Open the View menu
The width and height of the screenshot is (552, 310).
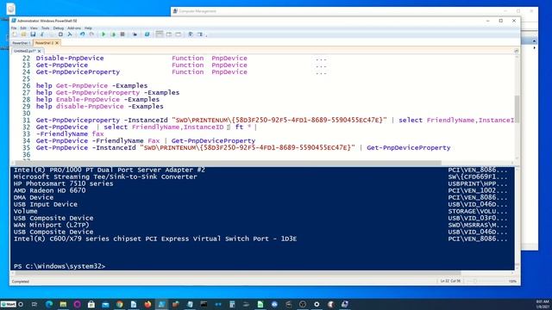[34, 28]
